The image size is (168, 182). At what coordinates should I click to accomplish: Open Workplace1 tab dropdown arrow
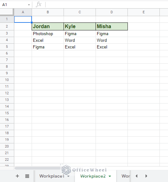click(x=68, y=176)
